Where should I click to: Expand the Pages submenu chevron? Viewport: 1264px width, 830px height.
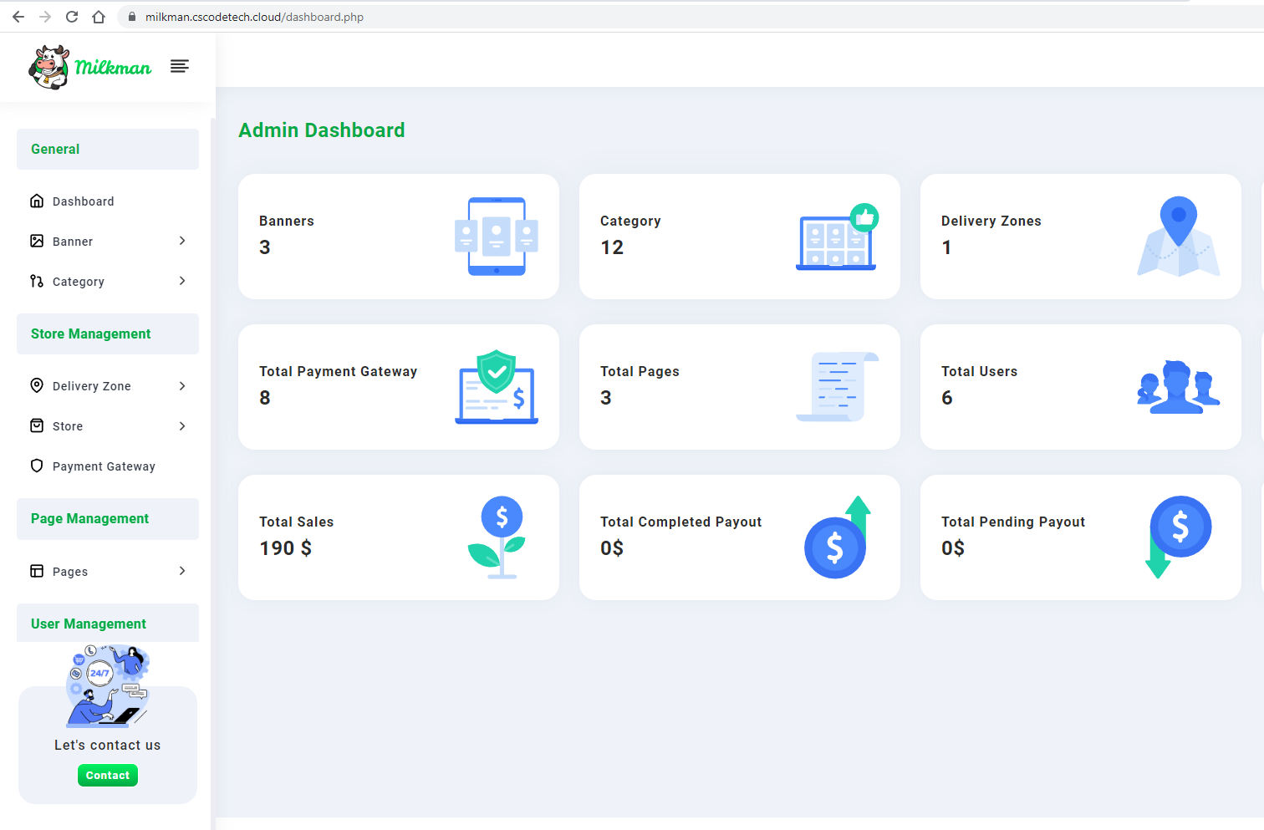(182, 571)
